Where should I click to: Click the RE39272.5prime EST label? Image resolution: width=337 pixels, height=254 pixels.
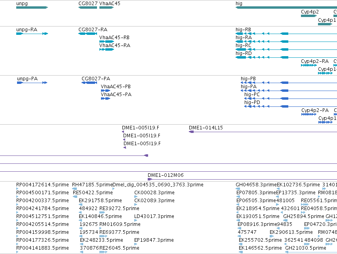119,209
